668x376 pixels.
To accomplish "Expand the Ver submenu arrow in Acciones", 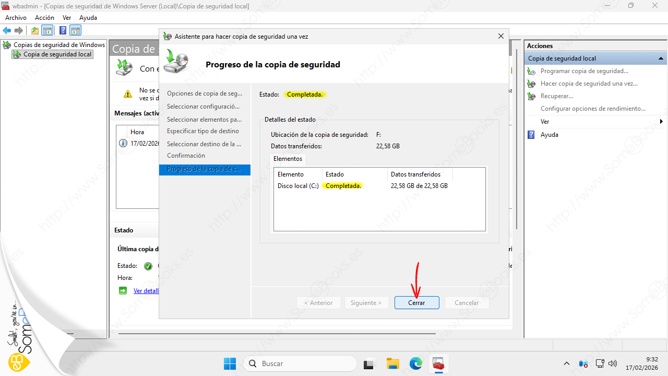I will 661,122.
